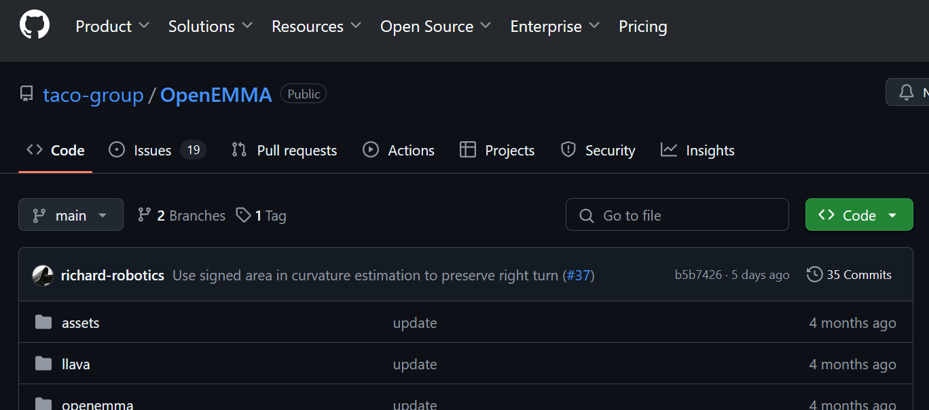Expand the Product menu
This screenshot has width=929, height=410.
pos(112,26)
